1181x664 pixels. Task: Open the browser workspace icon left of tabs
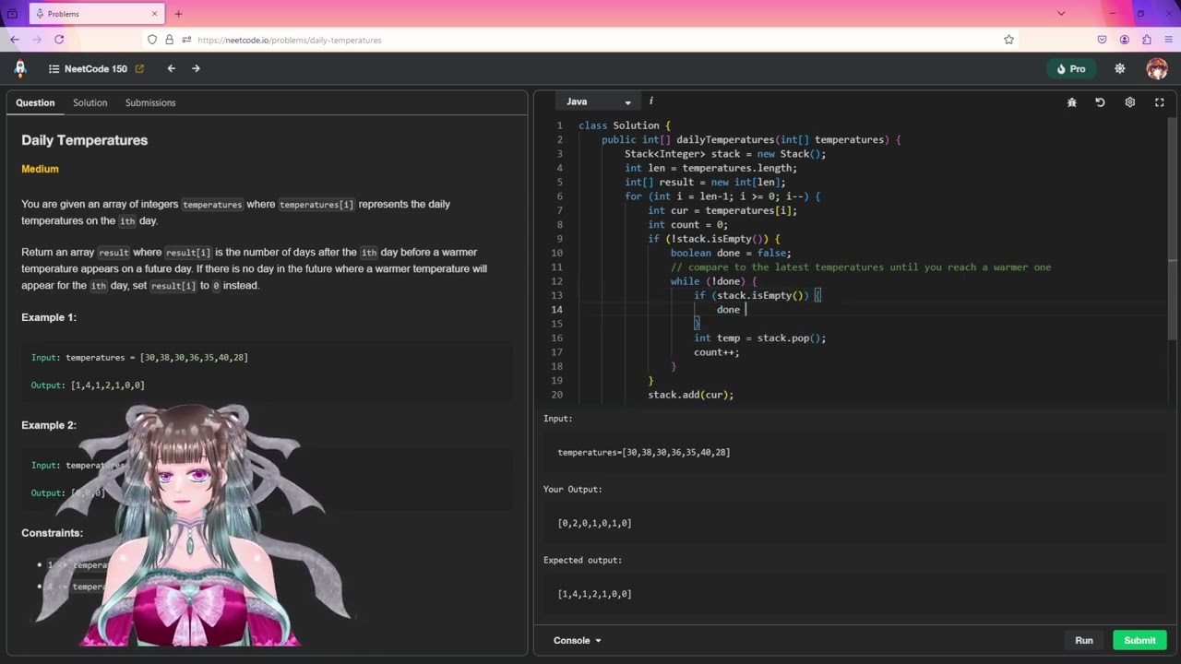pyautogui.click(x=12, y=14)
